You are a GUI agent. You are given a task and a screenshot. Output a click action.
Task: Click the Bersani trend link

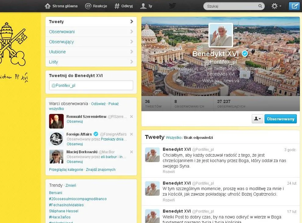click(x=55, y=193)
